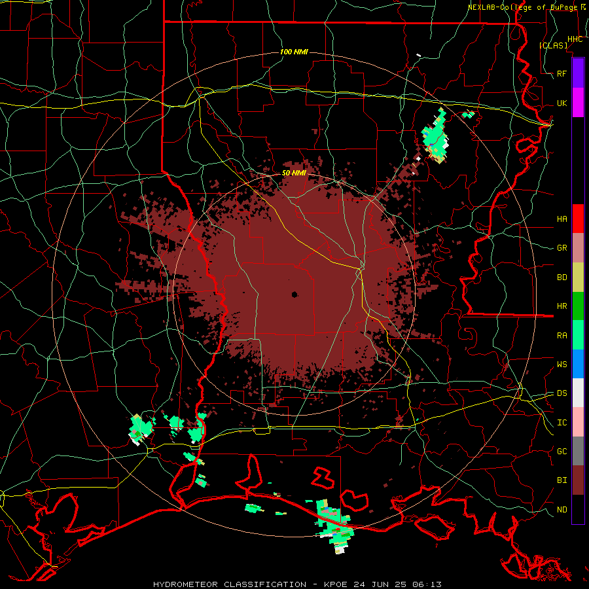Click the UK legend label

pyautogui.click(x=562, y=103)
